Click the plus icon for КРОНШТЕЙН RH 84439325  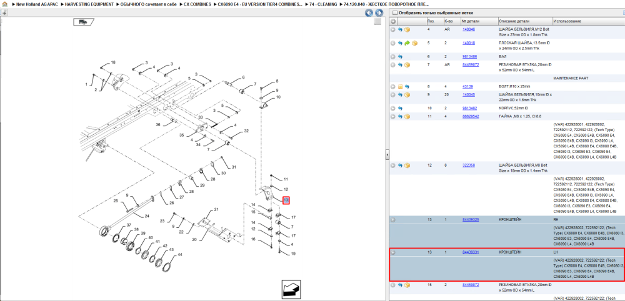pos(393,220)
